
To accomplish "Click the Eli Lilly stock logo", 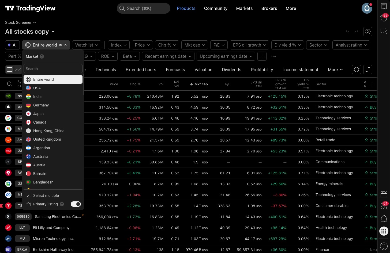I will click(8, 228).
